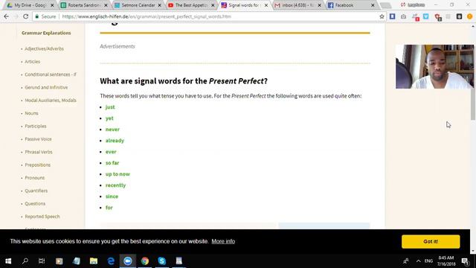Open the action center notifications icon

(465, 261)
